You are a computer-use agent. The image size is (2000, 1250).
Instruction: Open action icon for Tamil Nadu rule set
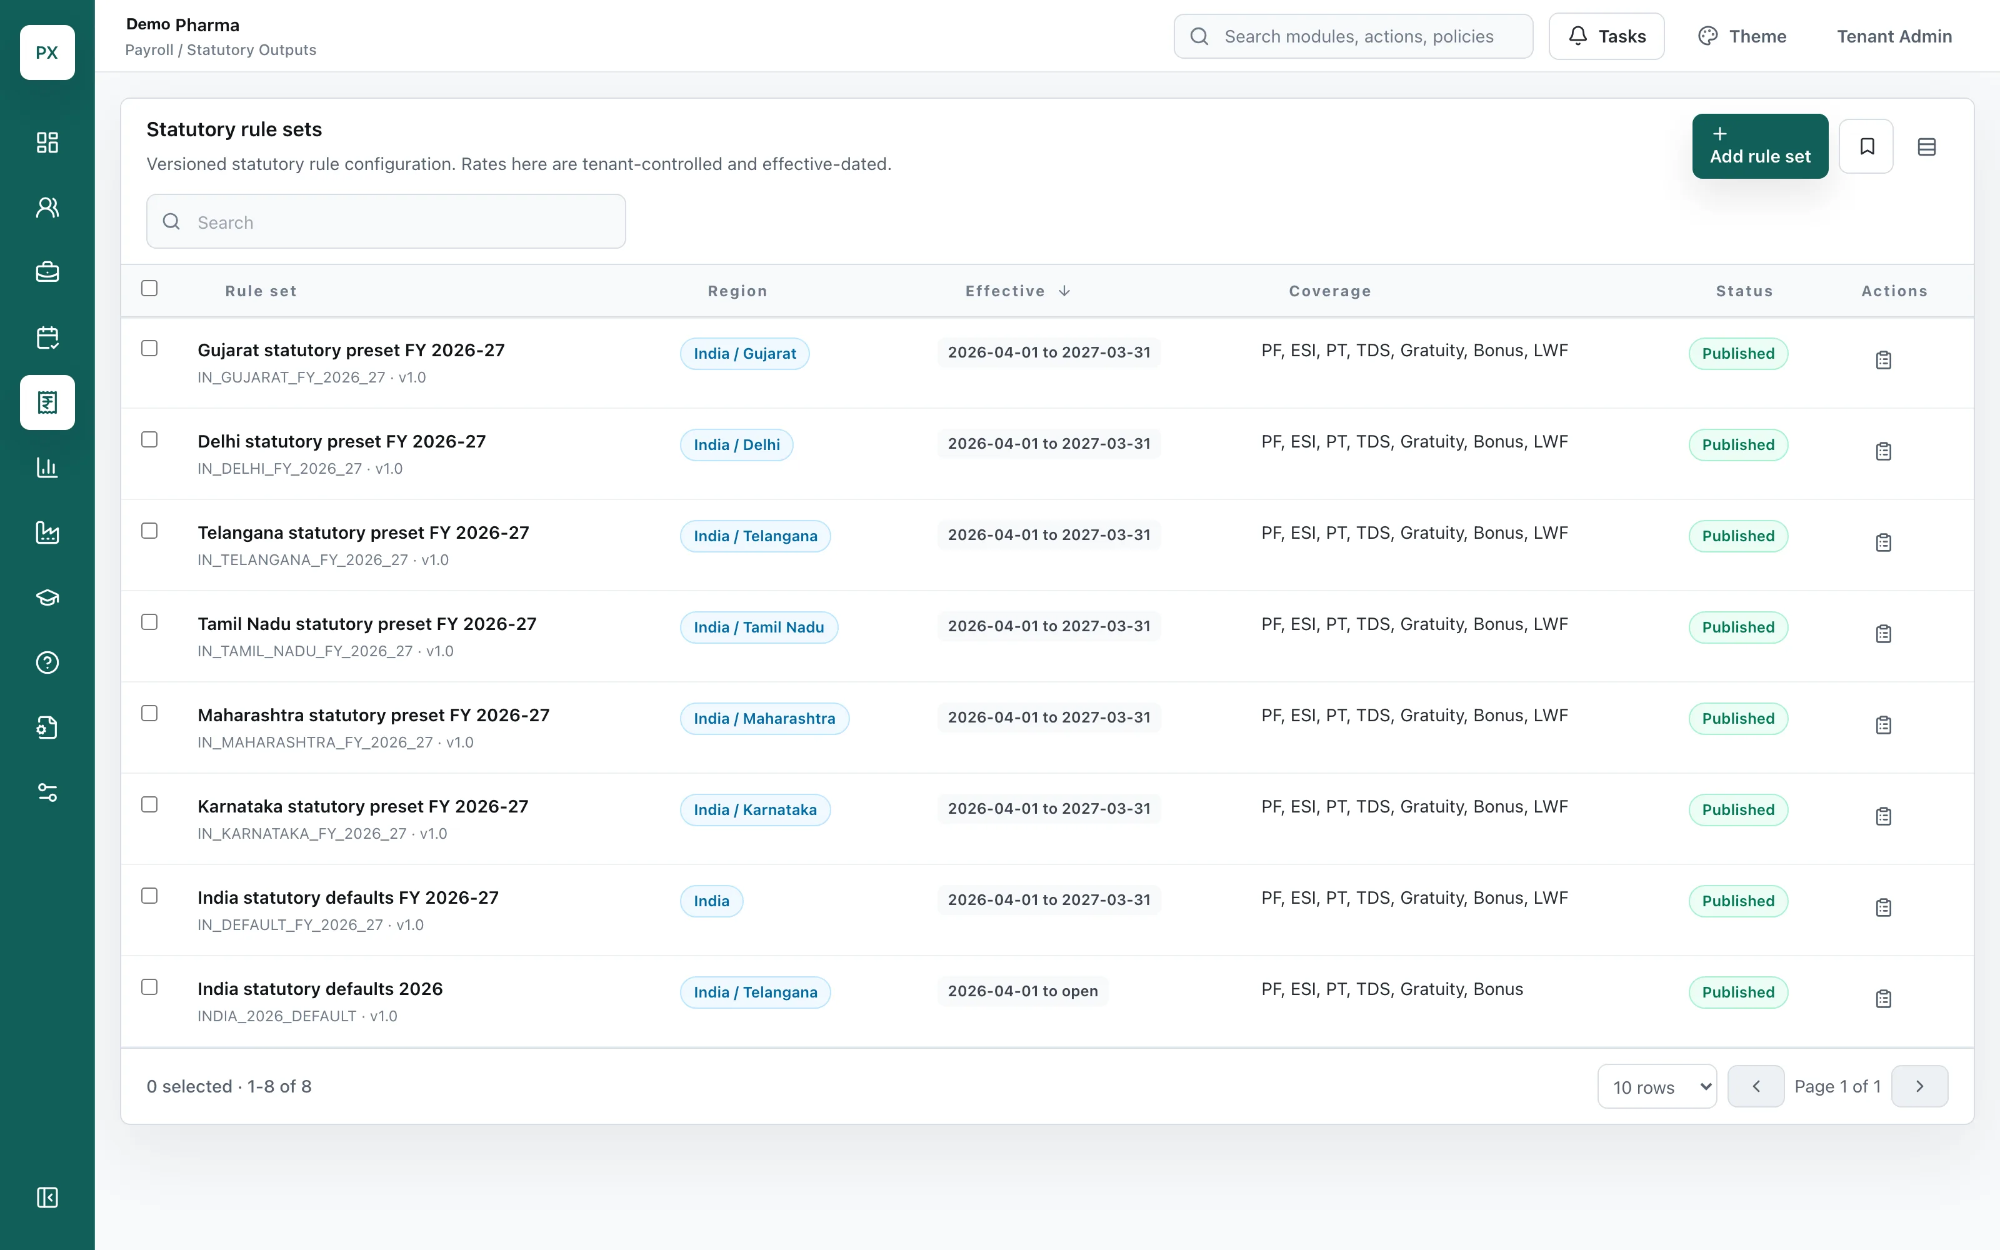[x=1884, y=634]
